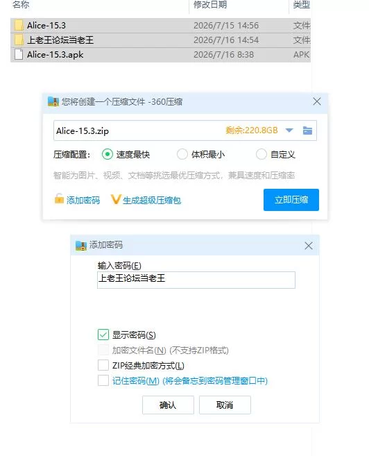Sort files by the 修改日期 column header
Viewport: 369px width, 456px height.
[x=210, y=5]
